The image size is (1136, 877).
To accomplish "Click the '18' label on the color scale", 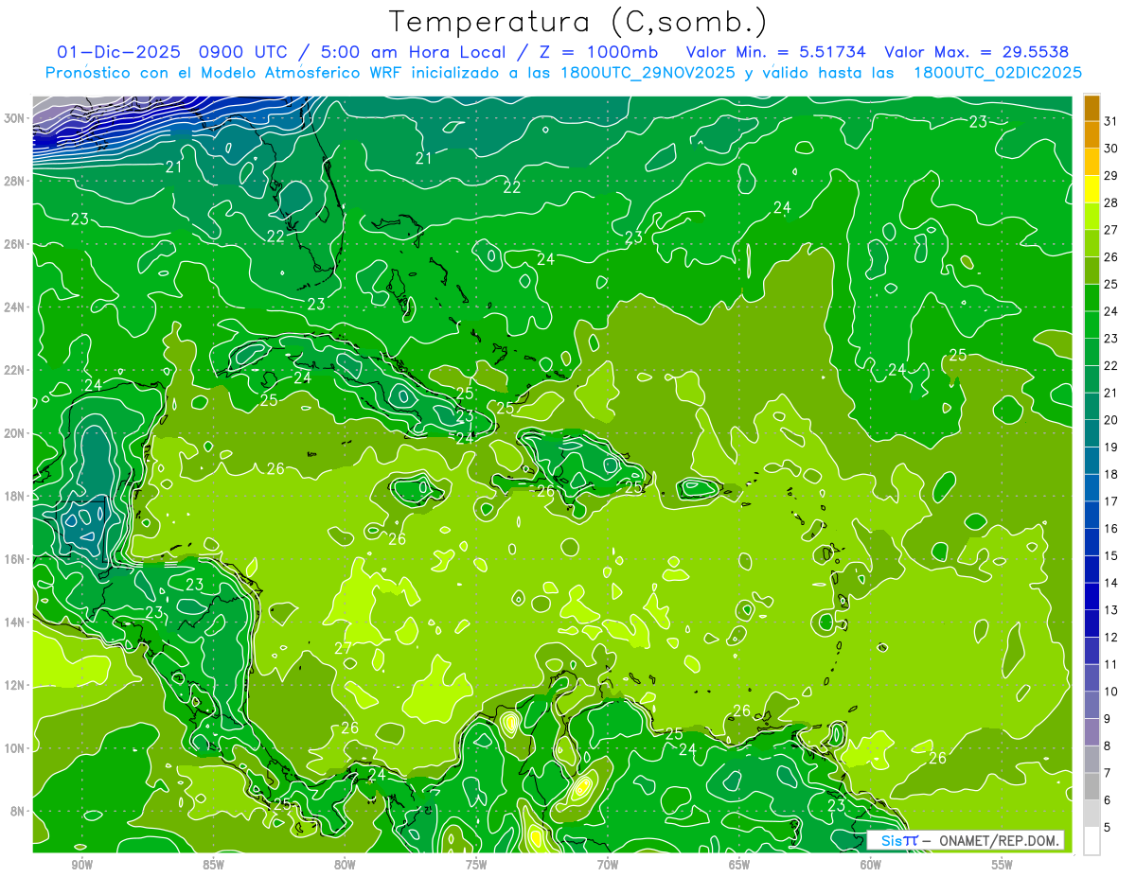I will 1111,474.
